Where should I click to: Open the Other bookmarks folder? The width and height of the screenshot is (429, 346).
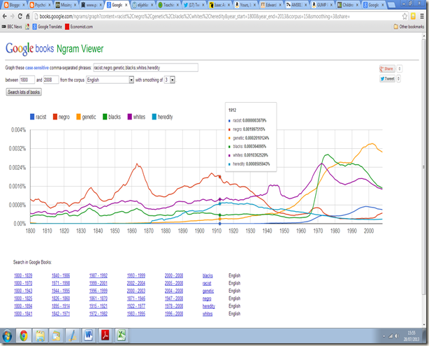click(x=409, y=27)
